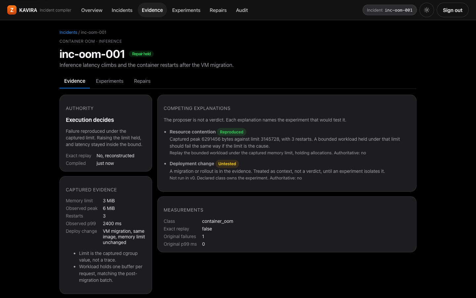Open the Overview nav item
Viewport: 476px width, 298px height.
92,10
